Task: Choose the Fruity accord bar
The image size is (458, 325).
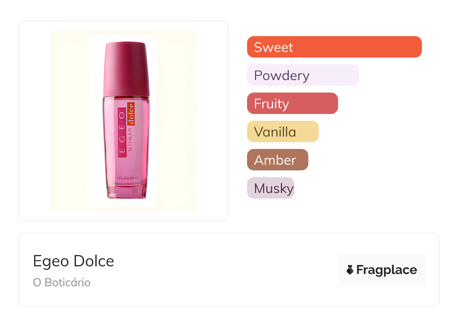Action: [x=292, y=103]
